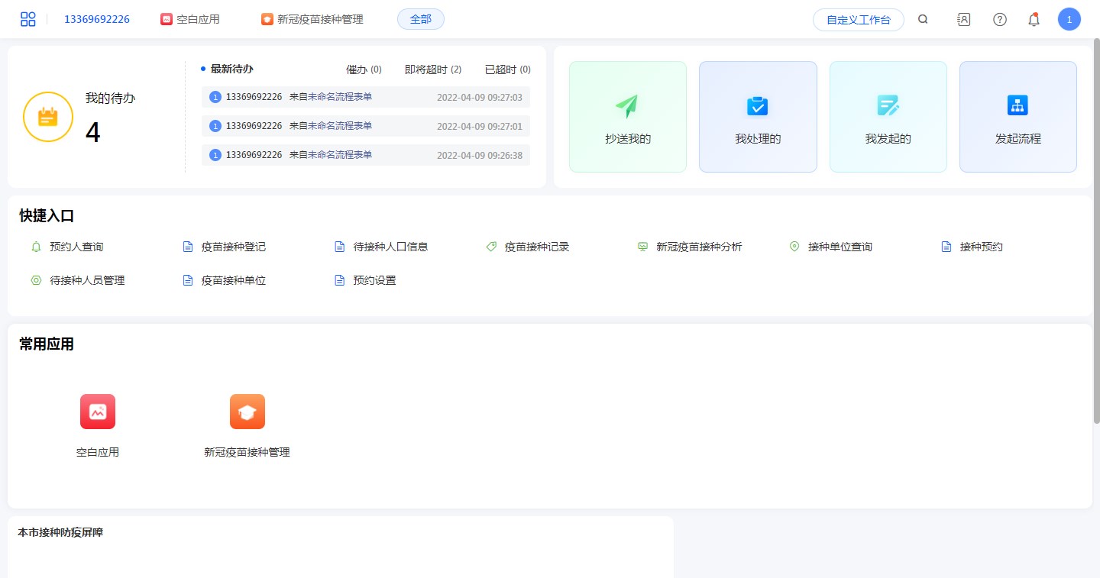Open the app grid launcher icon
This screenshot has width=1100, height=578.
tap(28, 19)
